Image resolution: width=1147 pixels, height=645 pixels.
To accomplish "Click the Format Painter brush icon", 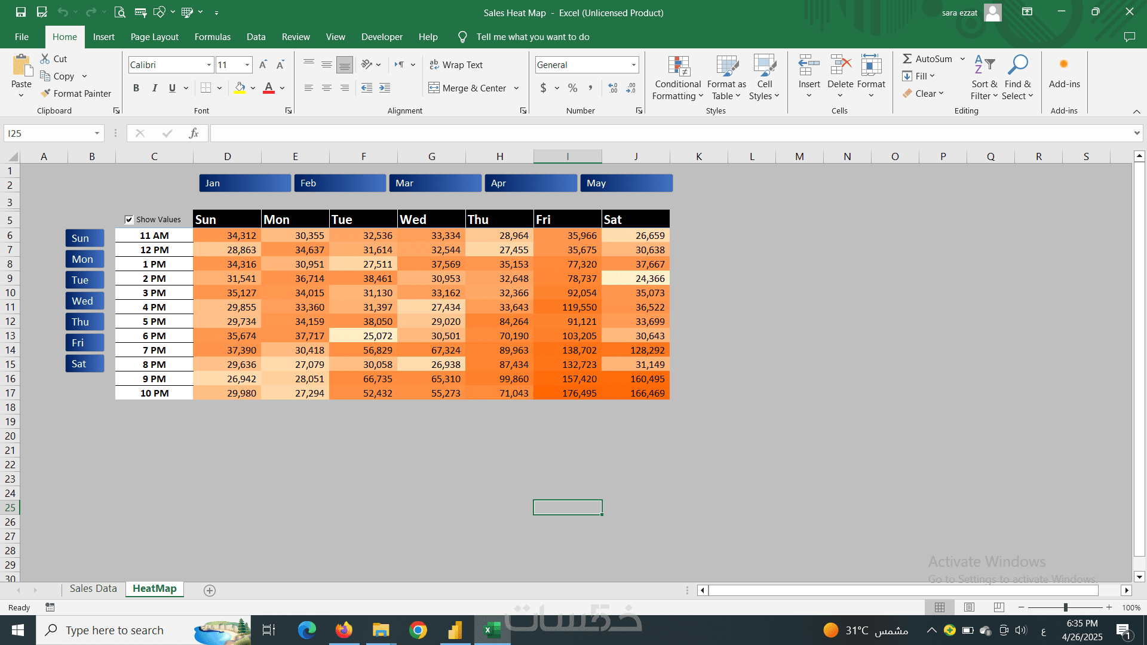I will pos(45,93).
